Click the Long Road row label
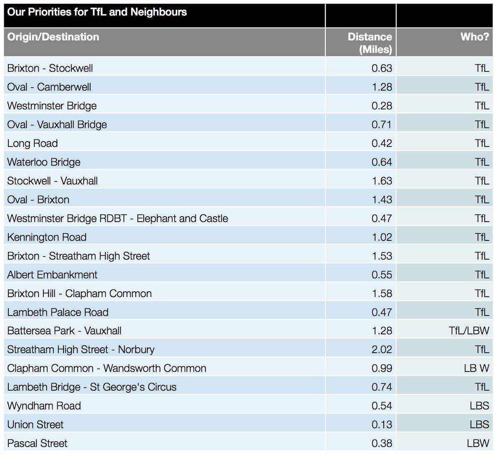This screenshot has height=465, width=501. pyautogui.click(x=33, y=143)
